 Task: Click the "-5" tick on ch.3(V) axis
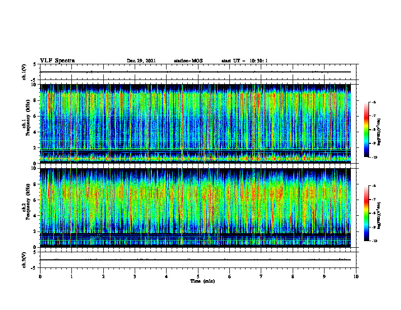[34, 268]
